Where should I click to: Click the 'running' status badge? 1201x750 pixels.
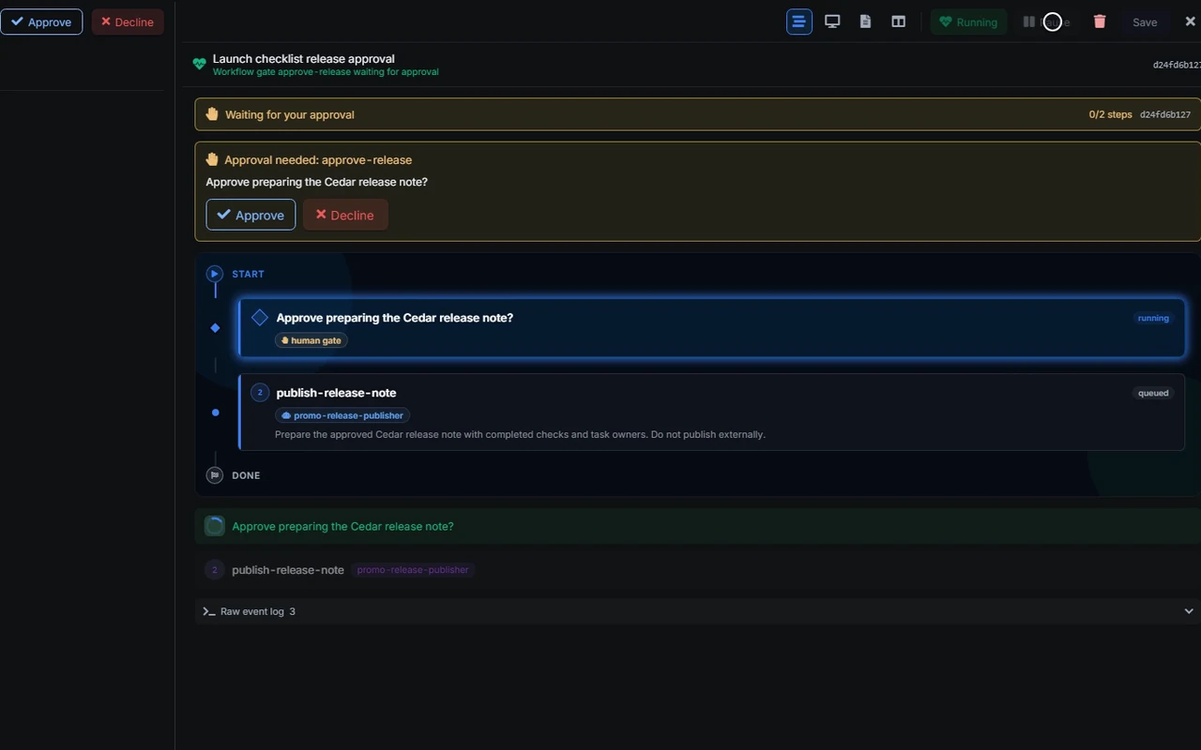(1153, 318)
